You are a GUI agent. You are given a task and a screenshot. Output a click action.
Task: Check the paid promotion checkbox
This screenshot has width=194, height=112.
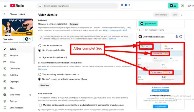point(40,105)
